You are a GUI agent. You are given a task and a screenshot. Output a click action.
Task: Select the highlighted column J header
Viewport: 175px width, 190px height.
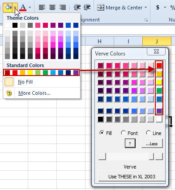(157, 41)
